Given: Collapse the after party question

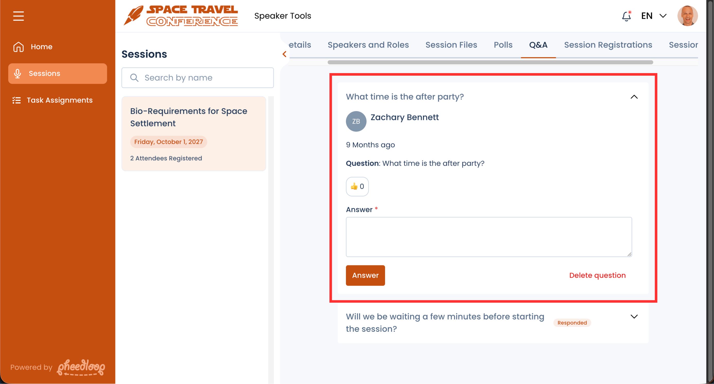Looking at the screenshot, I should click(x=634, y=97).
